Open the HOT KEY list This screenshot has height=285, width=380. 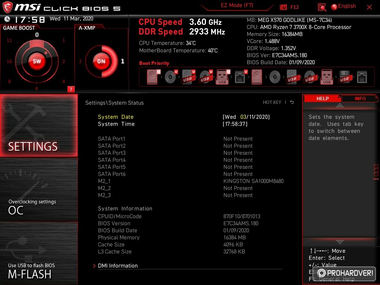(272, 102)
